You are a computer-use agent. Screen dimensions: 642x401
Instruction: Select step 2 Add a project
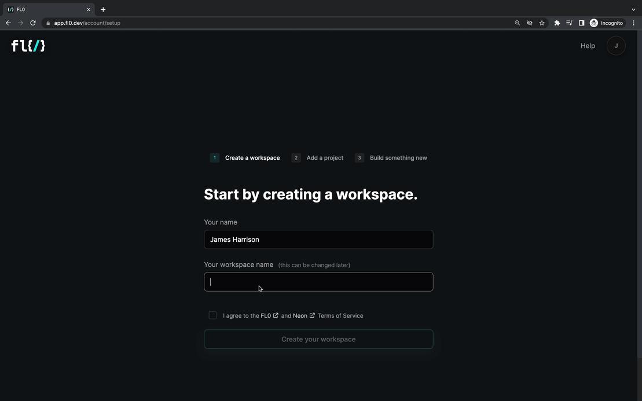pyautogui.click(x=317, y=157)
